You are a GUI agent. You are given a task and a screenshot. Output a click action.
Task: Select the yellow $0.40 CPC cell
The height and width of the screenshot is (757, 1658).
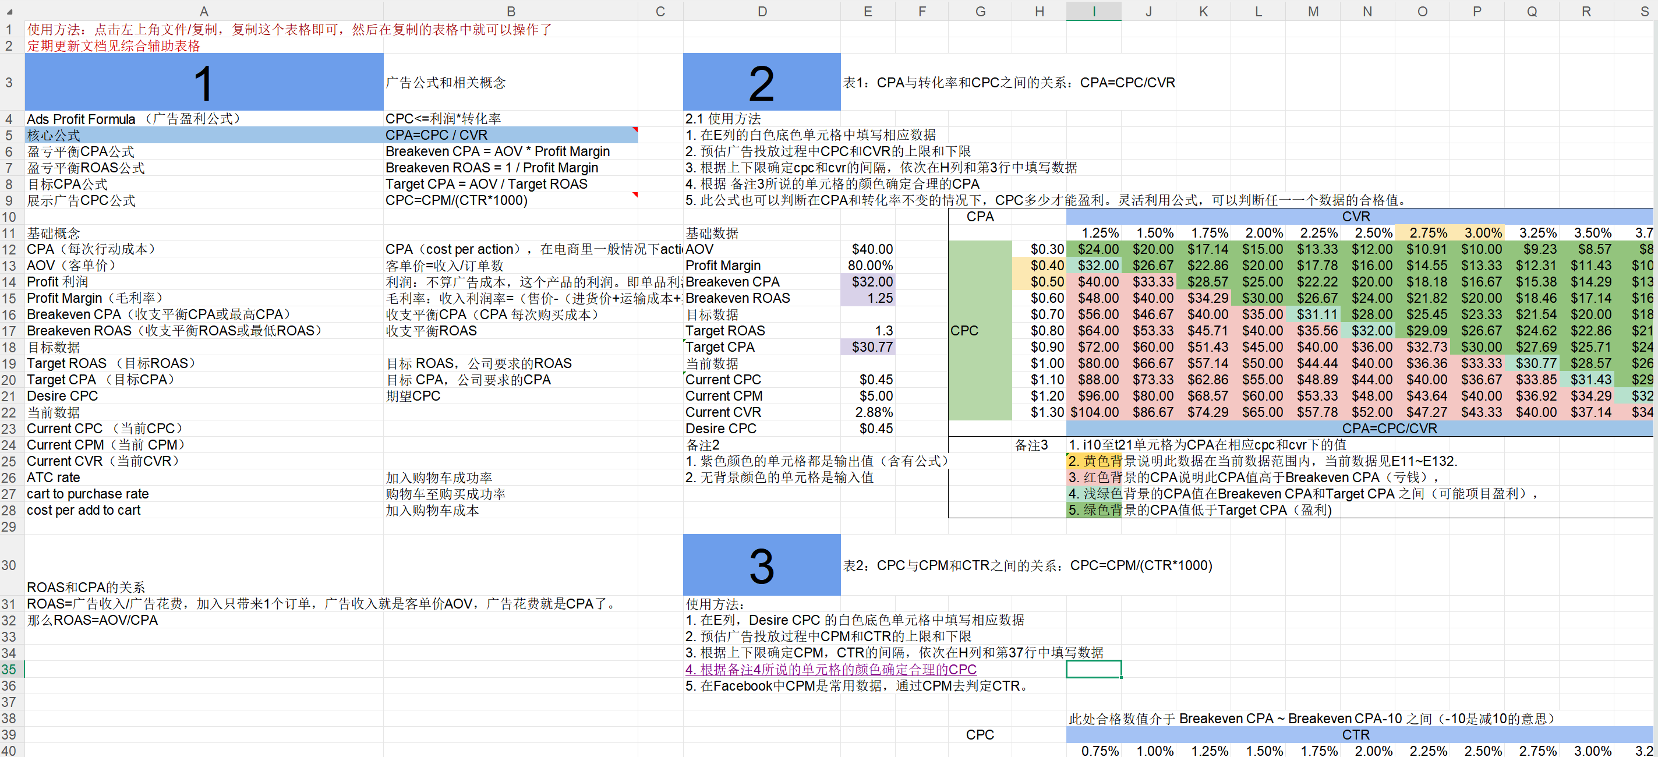[1039, 265]
